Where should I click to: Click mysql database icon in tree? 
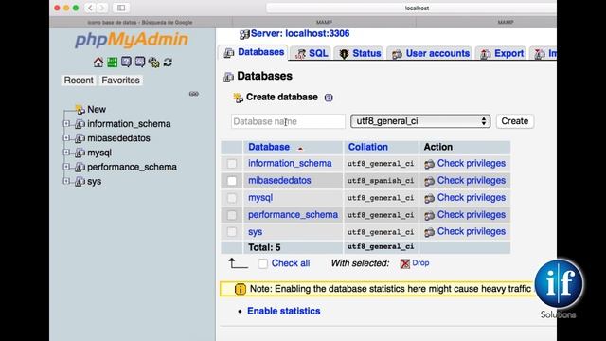(x=80, y=153)
